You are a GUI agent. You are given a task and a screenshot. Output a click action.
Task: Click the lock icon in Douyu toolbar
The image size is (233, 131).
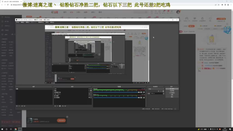202,18
